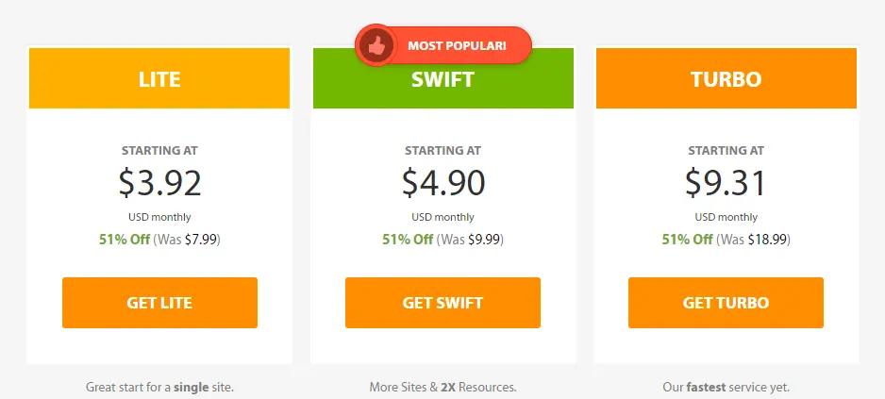885x399 pixels.
Task: Click STARTING AT label in Swift card
Action: point(443,151)
